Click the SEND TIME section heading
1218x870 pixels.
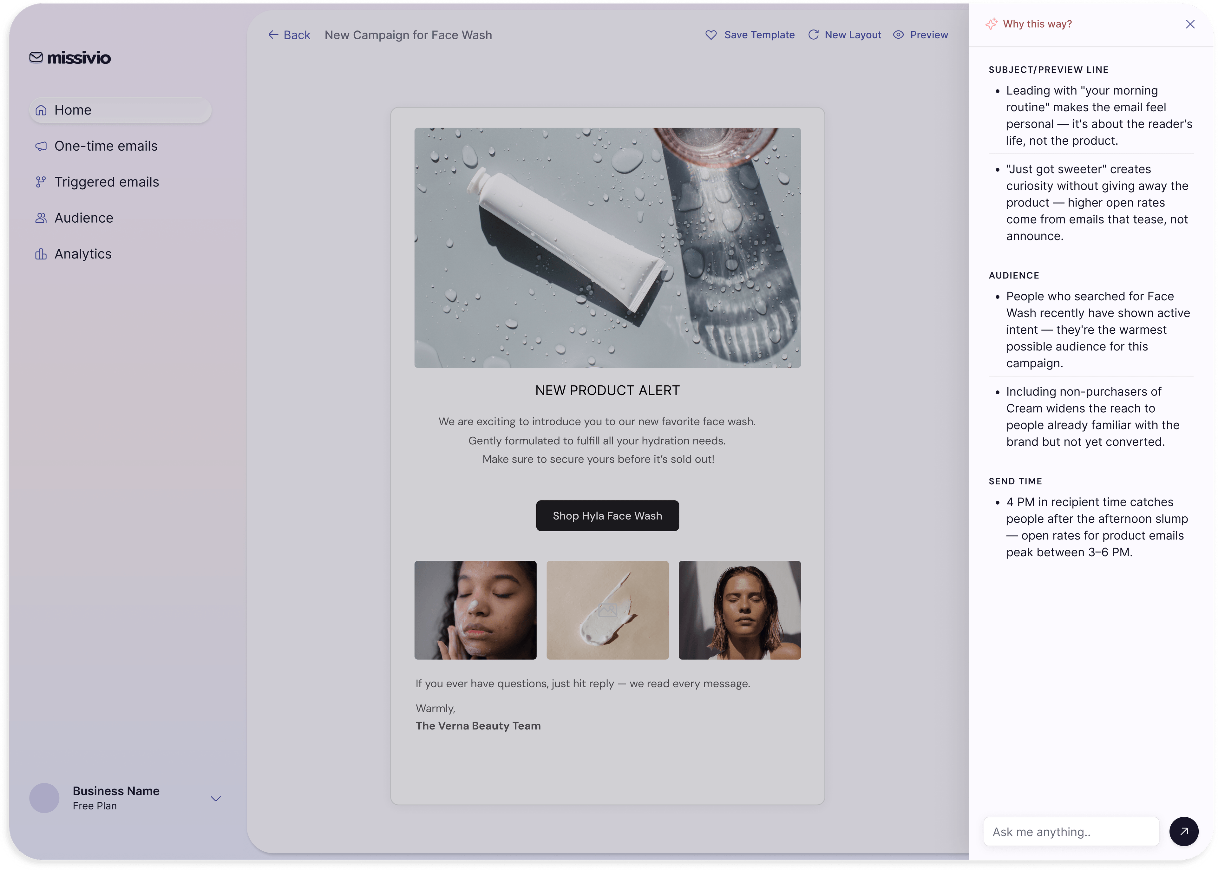point(1015,481)
